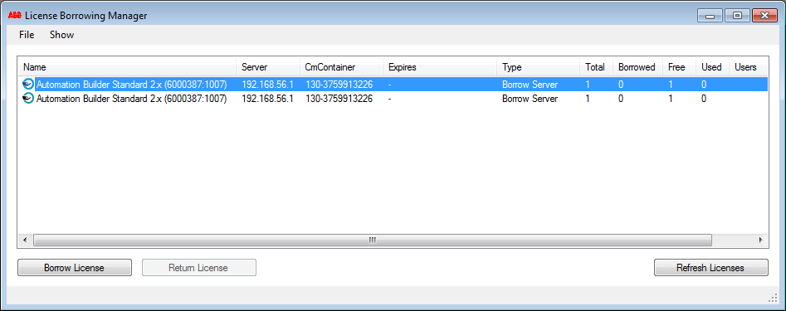Click the horizontal scrollbar thumb
This screenshot has height=311, width=786.
coord(373,240)
